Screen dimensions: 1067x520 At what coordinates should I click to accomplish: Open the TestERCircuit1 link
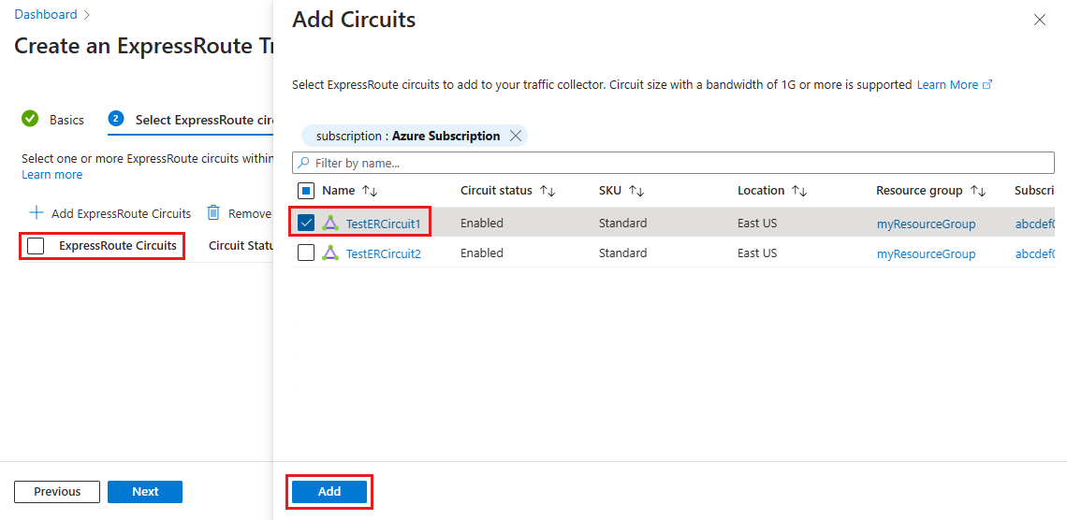click(384, 223)
